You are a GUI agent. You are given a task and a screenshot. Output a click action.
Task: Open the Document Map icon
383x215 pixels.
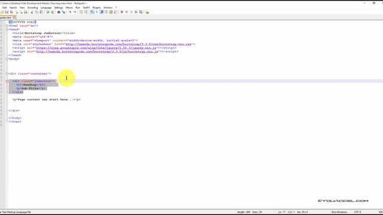[111, 12]
